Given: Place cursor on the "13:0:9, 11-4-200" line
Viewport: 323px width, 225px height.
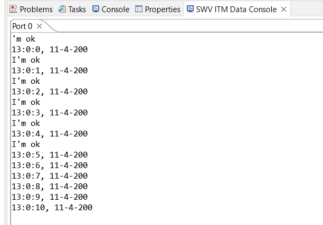Looking at the screenshot, I should point(50,197).
